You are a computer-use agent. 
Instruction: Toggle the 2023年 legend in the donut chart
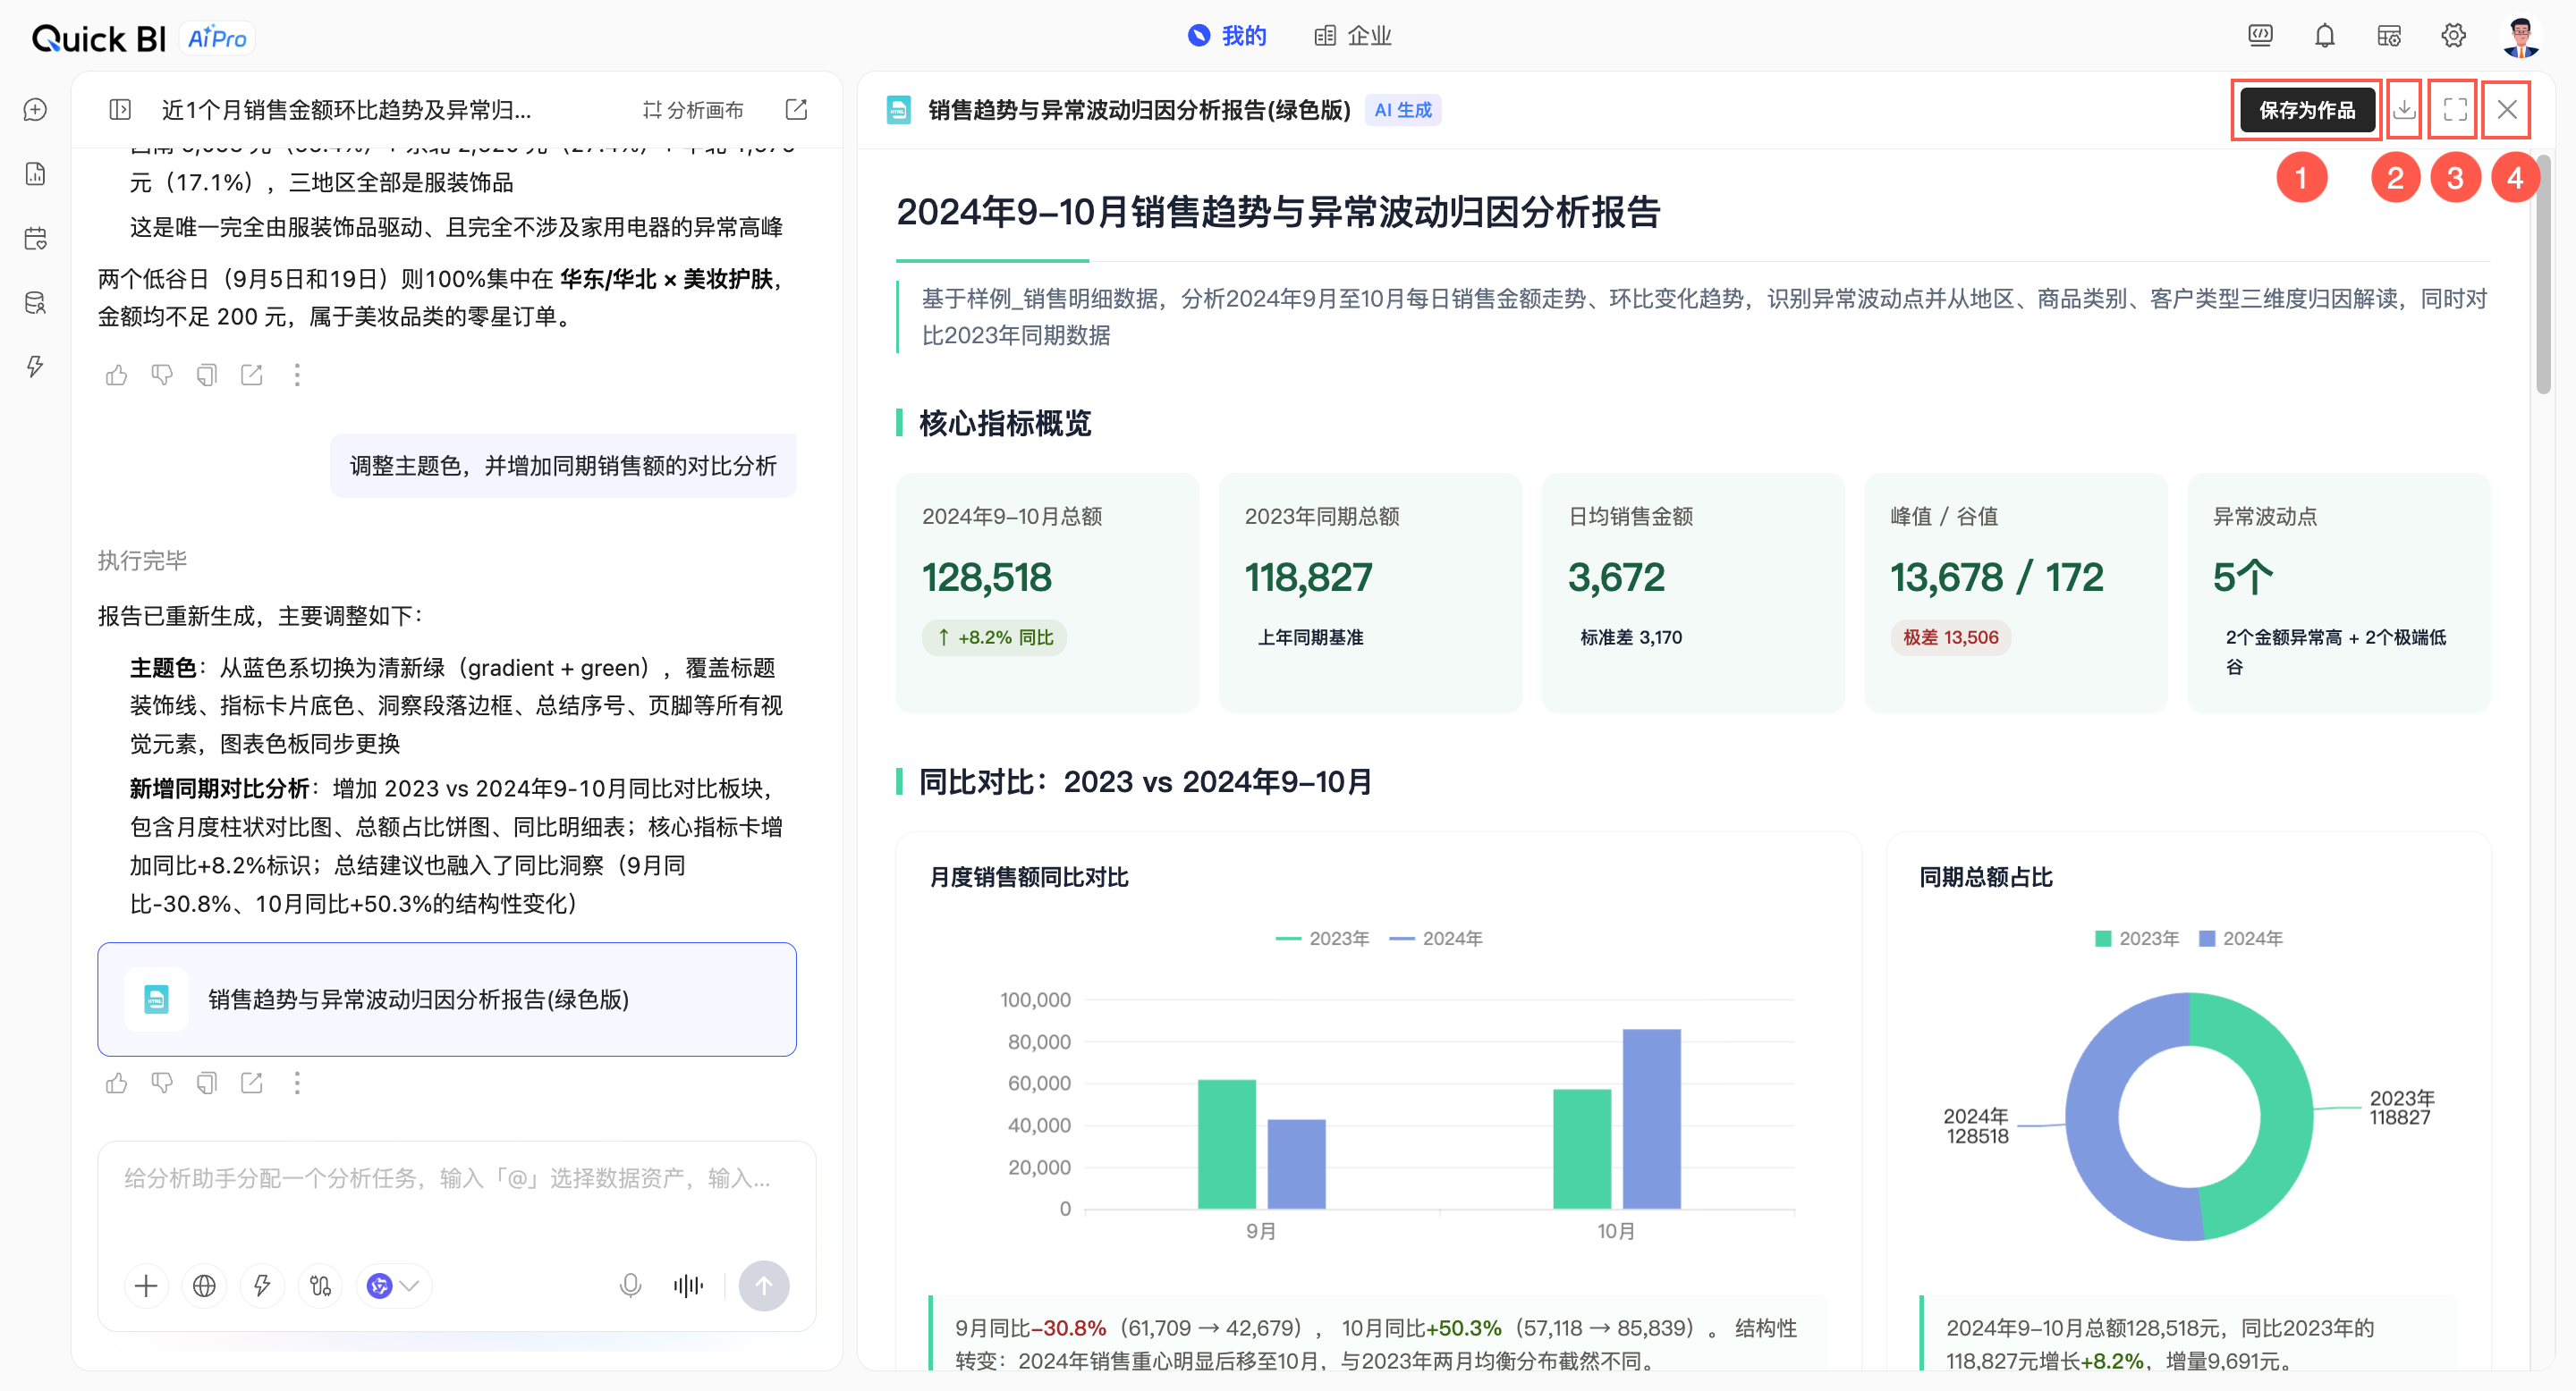(2137, 939)
